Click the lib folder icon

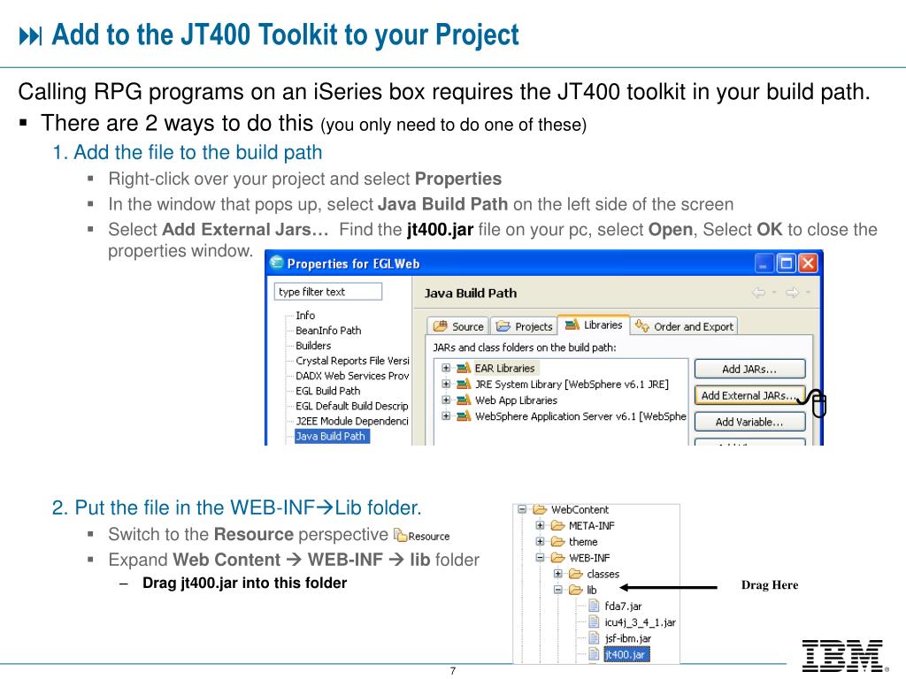click(575, 590)
